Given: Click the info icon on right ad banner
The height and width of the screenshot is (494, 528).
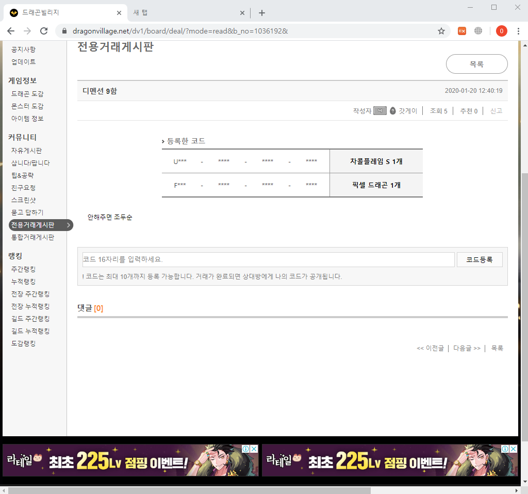Looking at the screenshot, I should tap(505, 449).
